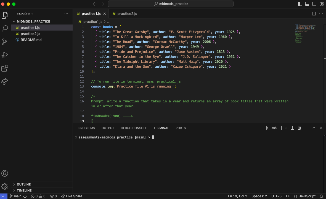Switch to the practice2.js tab

tap(127, 13)
